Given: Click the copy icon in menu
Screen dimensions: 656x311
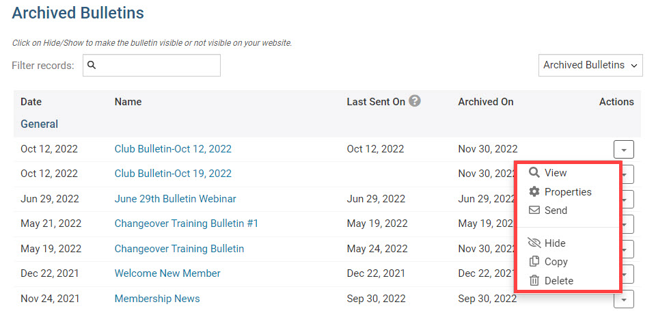Looking at the screenshot, I should click(x=534, y=262).
